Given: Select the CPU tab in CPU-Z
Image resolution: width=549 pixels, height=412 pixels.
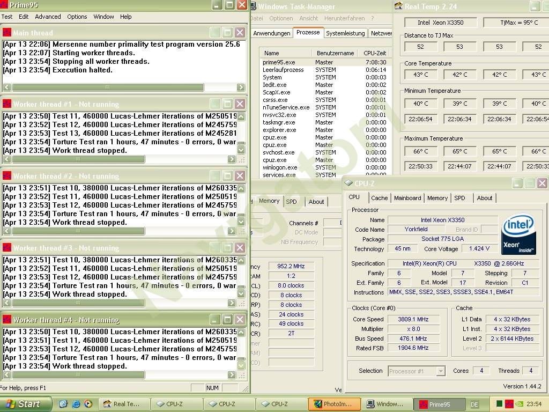Looking at the screenshot, I should click(354, 197).
